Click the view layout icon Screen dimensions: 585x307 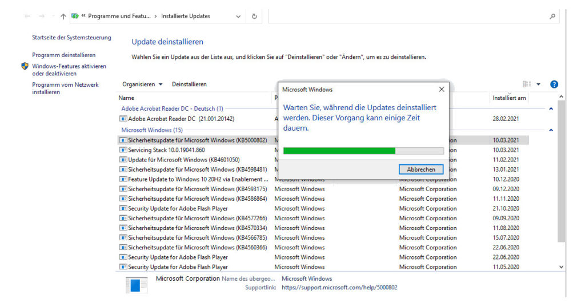[x=527, y=84]
